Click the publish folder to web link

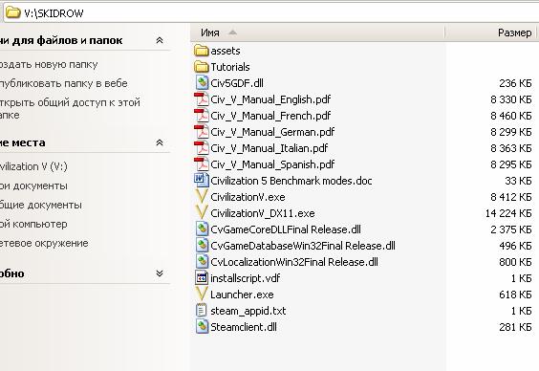click(64, 83)
